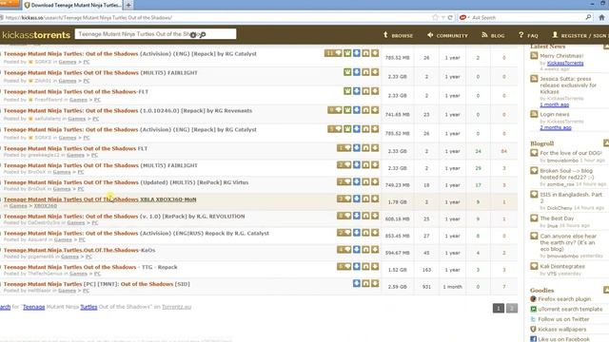This screenshot has height=342, width=609.
Task: Open the comments badge in RG Virtus row
Action: tap(344, 181)
